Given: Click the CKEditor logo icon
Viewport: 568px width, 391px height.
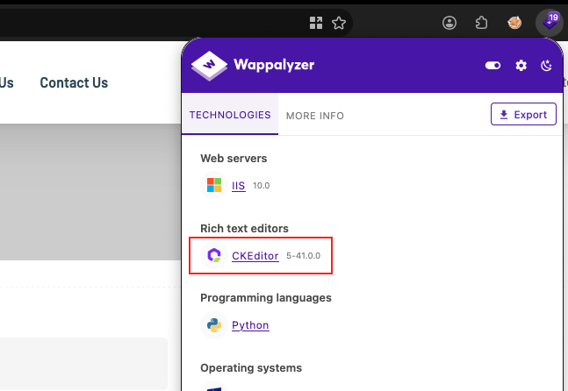Looking at the screenshot, I should pos(214,255).
